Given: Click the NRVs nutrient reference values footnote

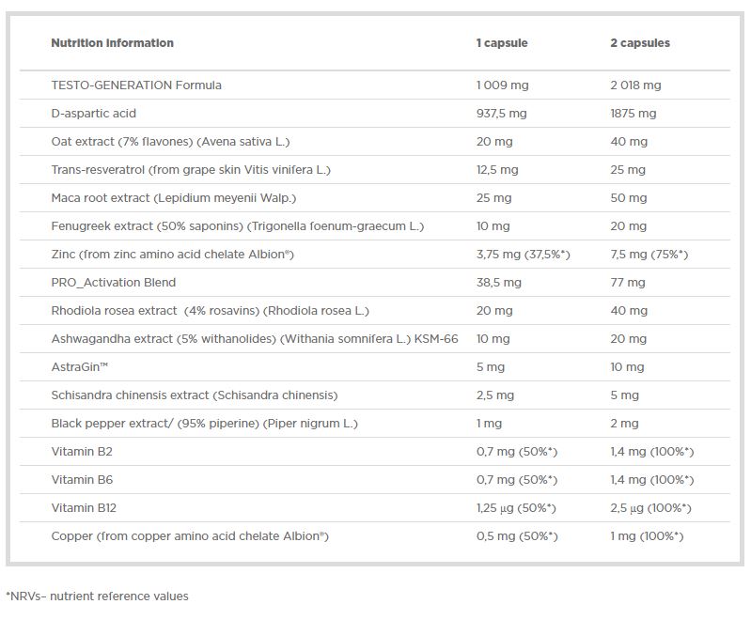Looking at the screenshot, I should click(97, 596).
